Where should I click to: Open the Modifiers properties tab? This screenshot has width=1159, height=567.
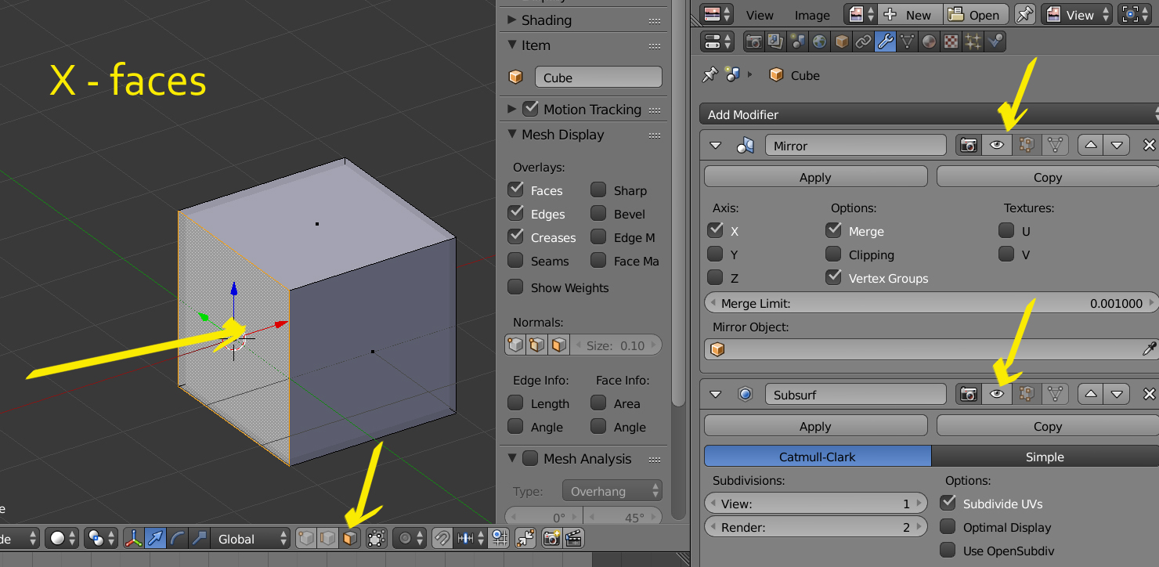click(885, 42)
